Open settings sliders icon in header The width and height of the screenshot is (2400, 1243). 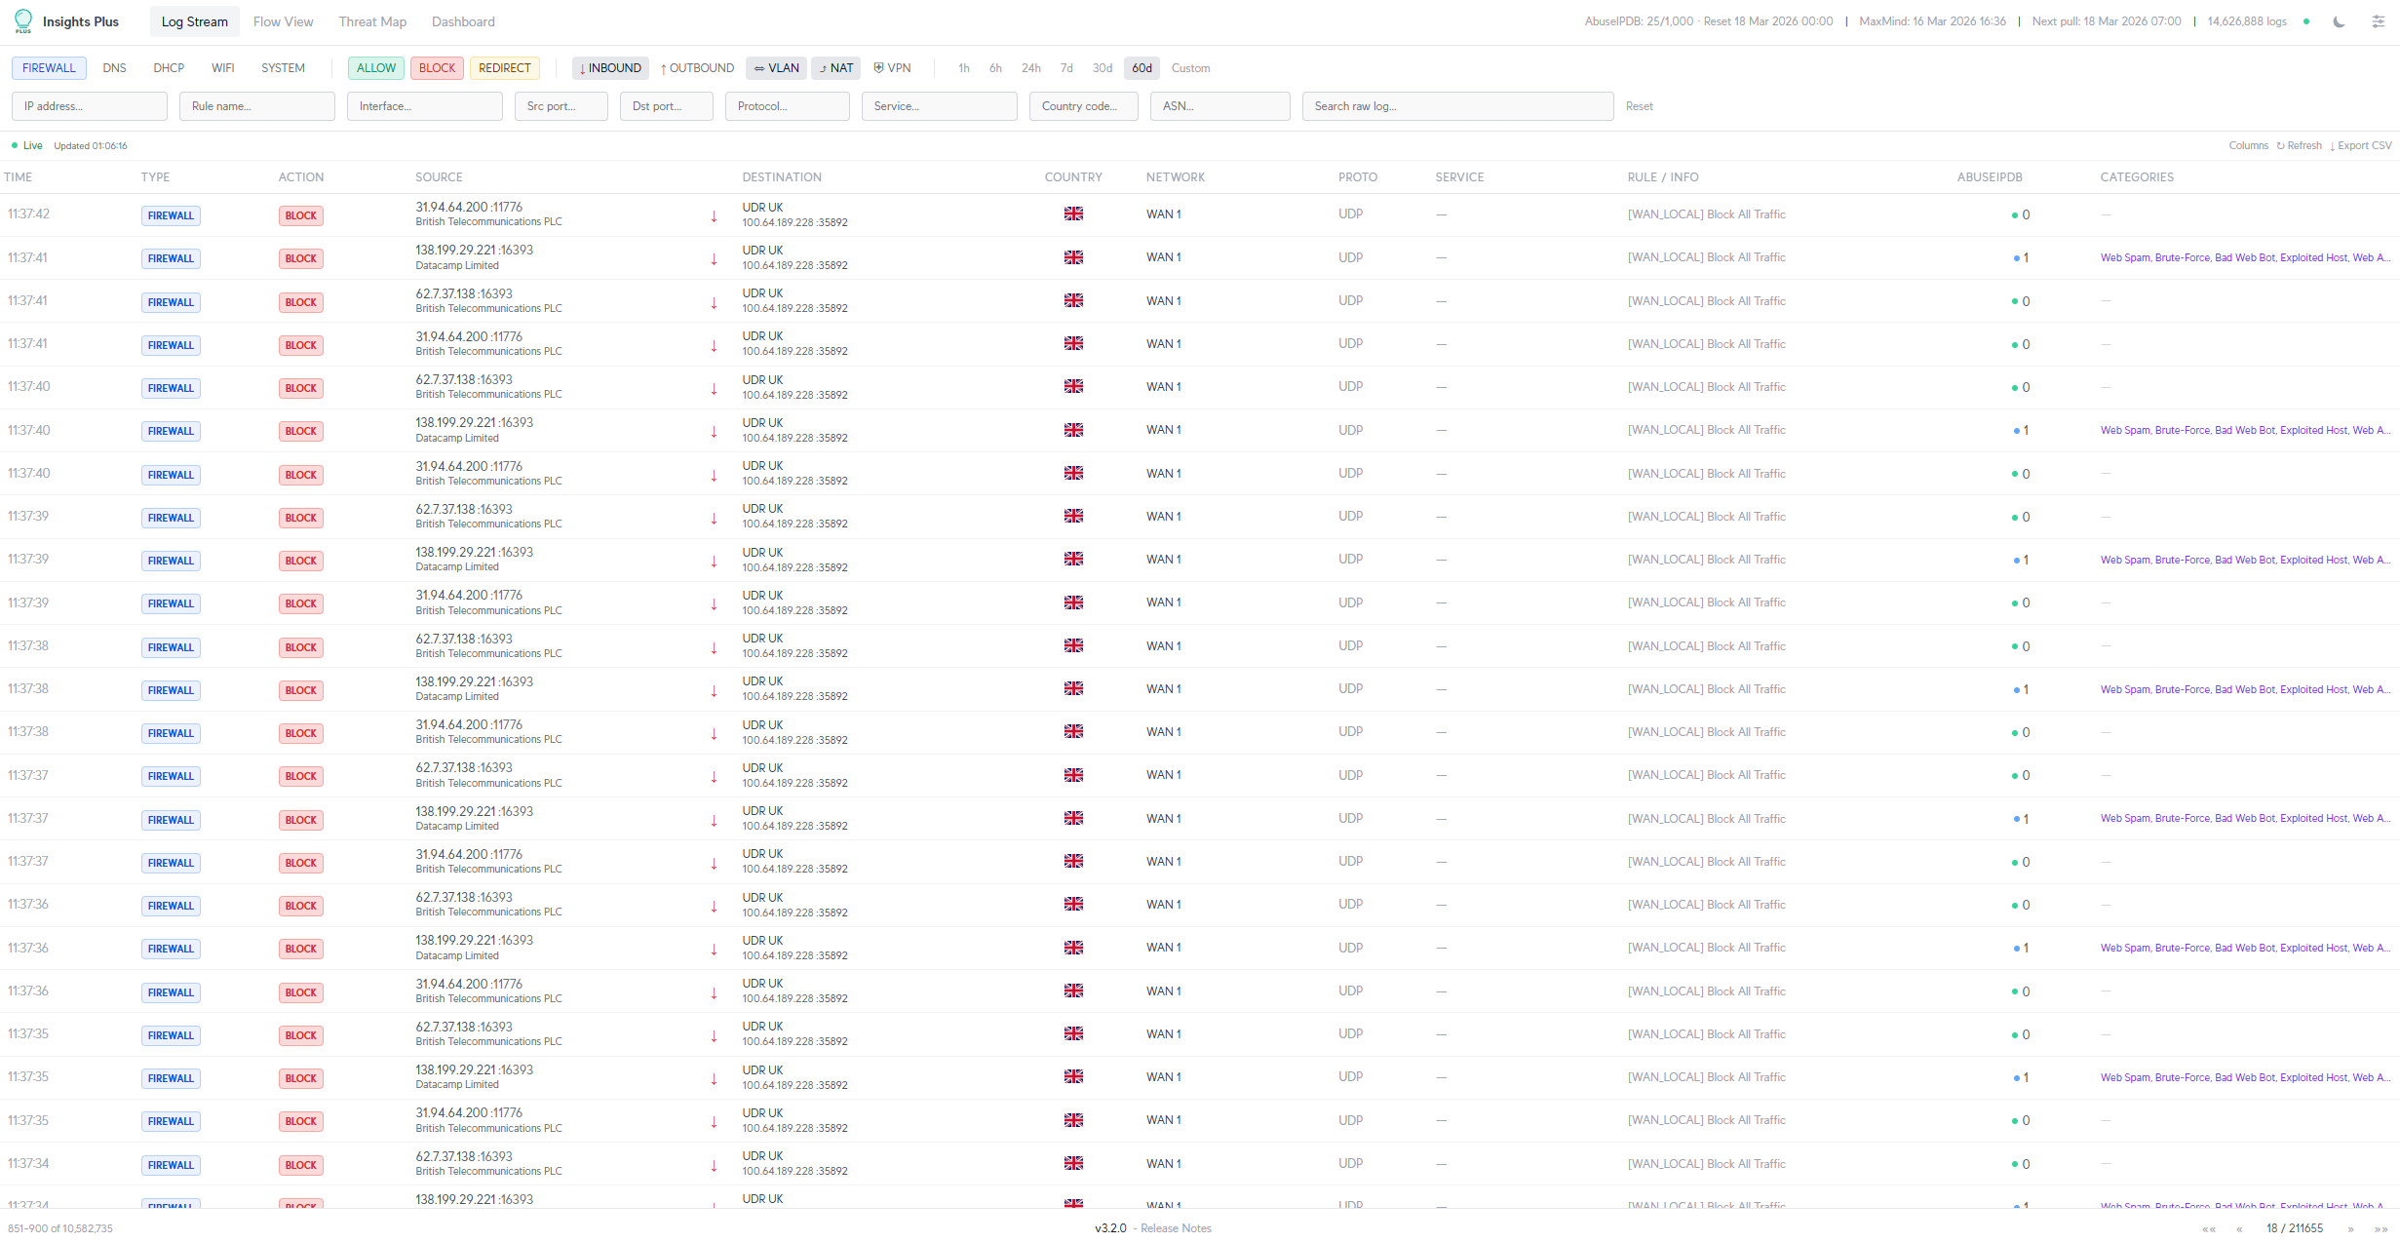coord(2378,21)
